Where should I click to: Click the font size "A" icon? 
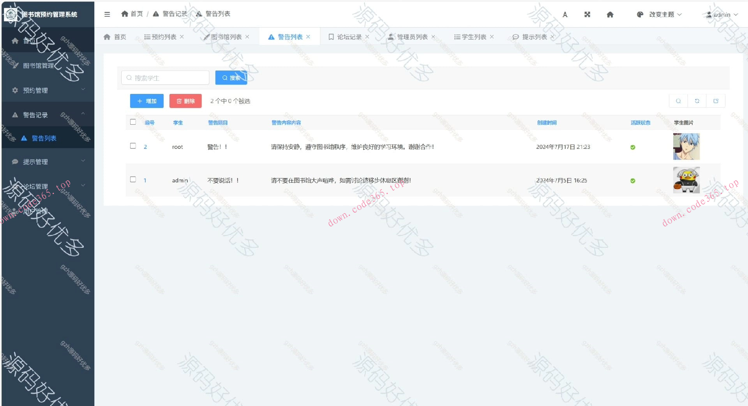pyautogui.click(x=565, y=14)
